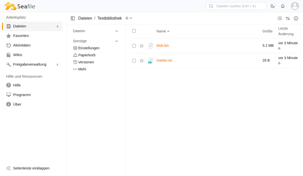Open notifications via the bell icon
Viewport: 303px width, 176px height.
[x=283, y=6]
